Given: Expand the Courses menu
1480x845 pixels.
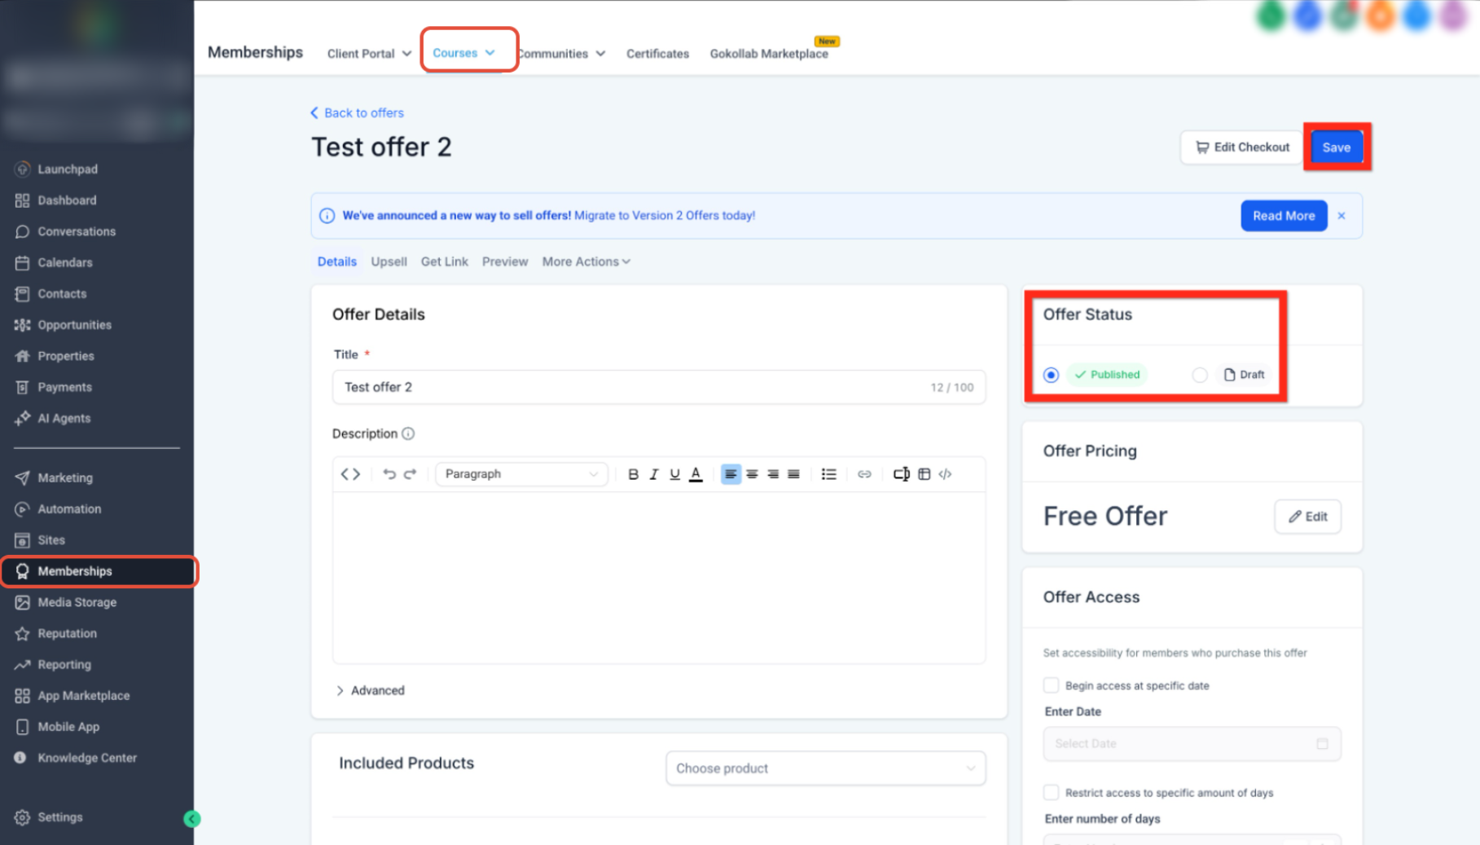Looking at the screenshot, I should pyautogui.click(x=463, y=53).
